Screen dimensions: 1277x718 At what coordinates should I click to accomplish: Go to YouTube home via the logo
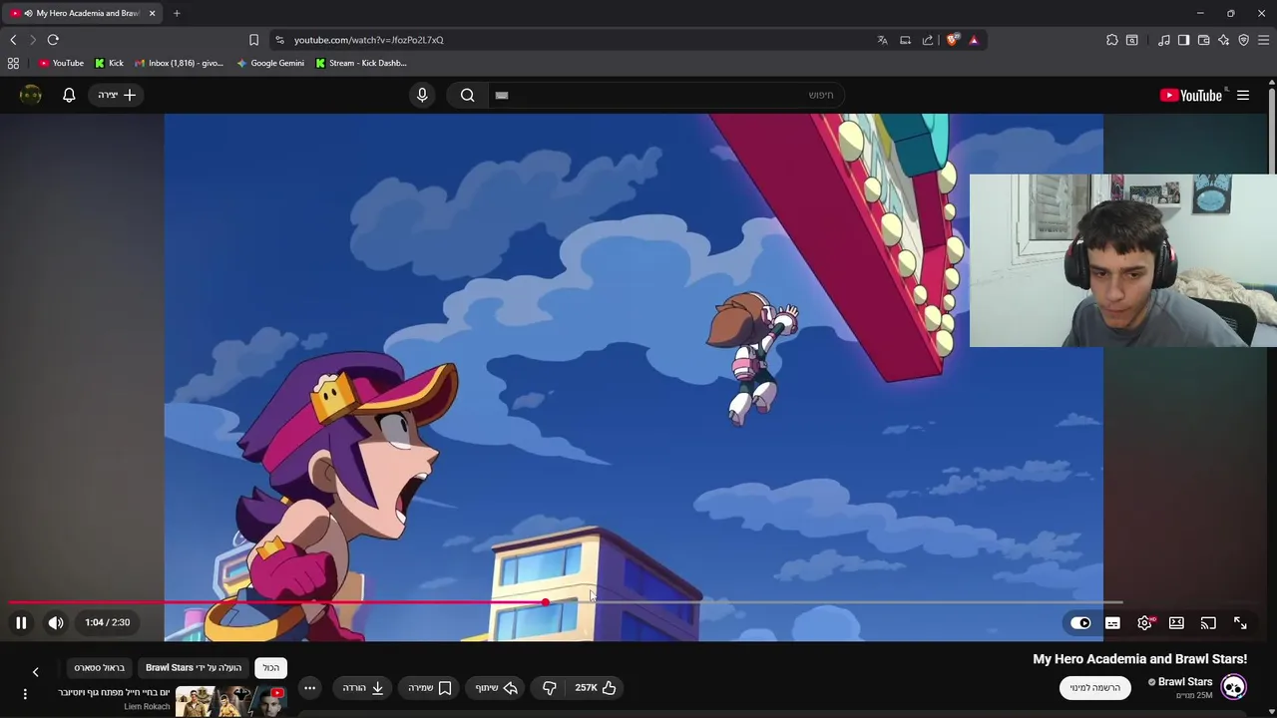pos(1191,95)
